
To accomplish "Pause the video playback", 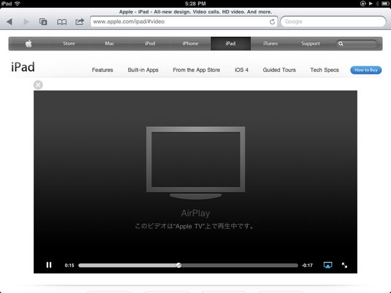I will [49, 265].
